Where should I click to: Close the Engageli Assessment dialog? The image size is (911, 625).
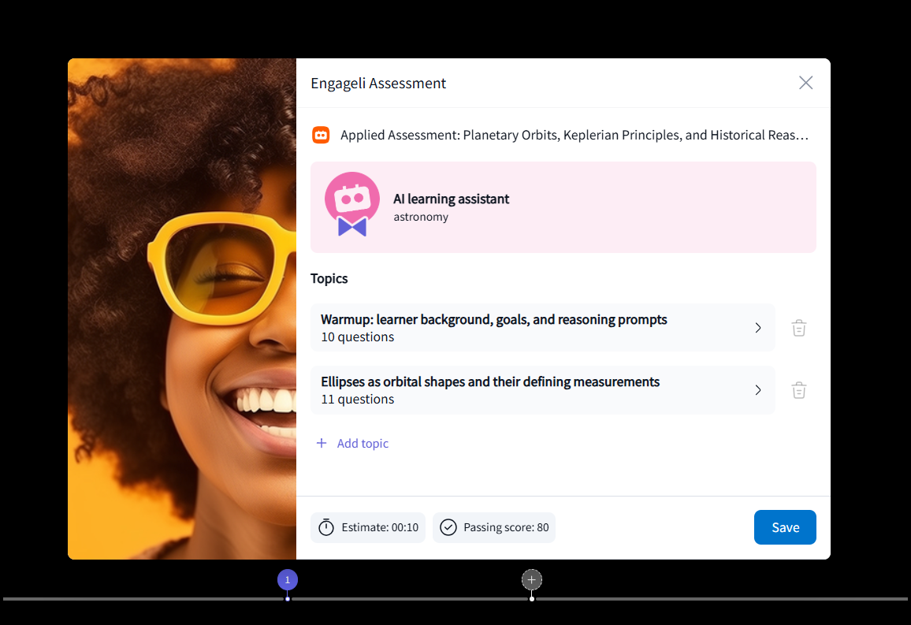click(x=805, y=83)
